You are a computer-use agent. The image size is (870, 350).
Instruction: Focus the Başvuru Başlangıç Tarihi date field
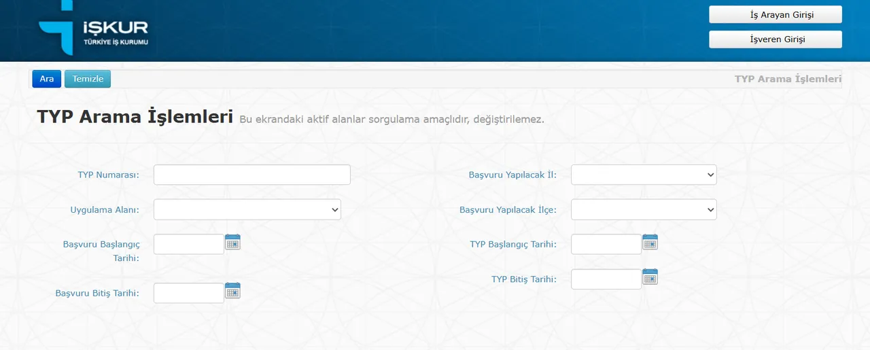pos(189,244)
